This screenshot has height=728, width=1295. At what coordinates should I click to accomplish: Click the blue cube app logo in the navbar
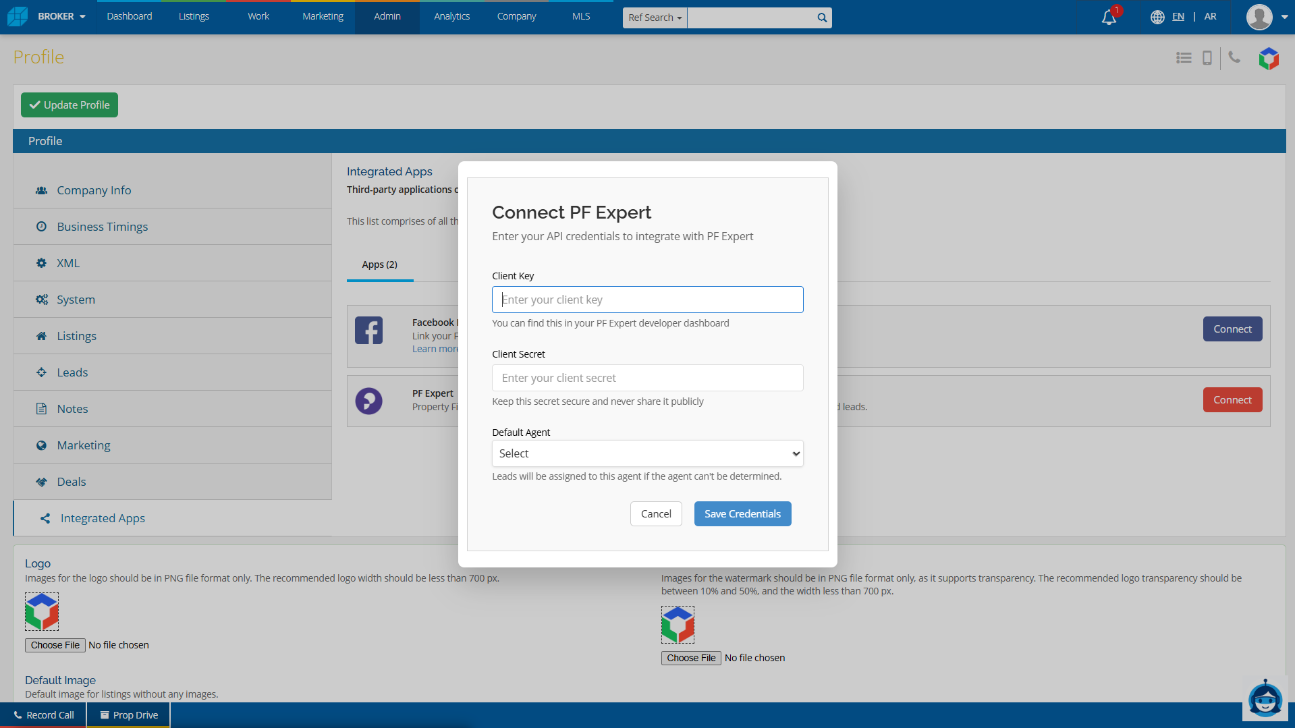tap(18, 16)
